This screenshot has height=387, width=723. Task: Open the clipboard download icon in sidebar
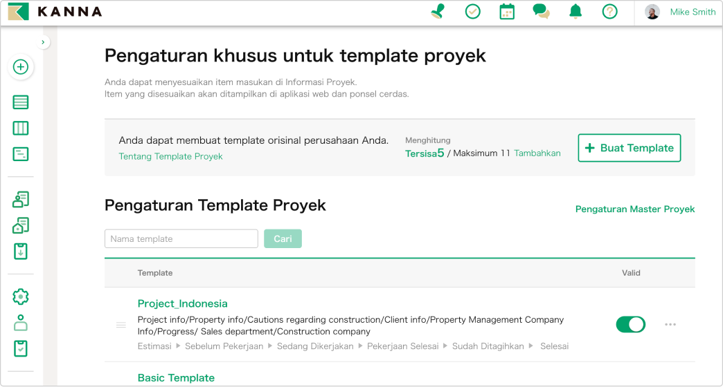pyautogui.click(x=20, y=252)
